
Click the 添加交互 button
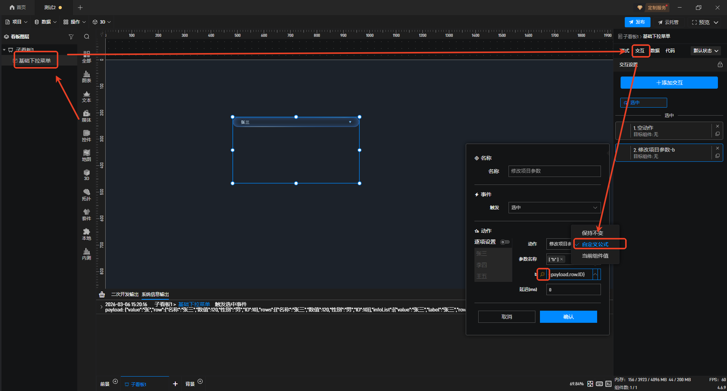pos(669,83)
